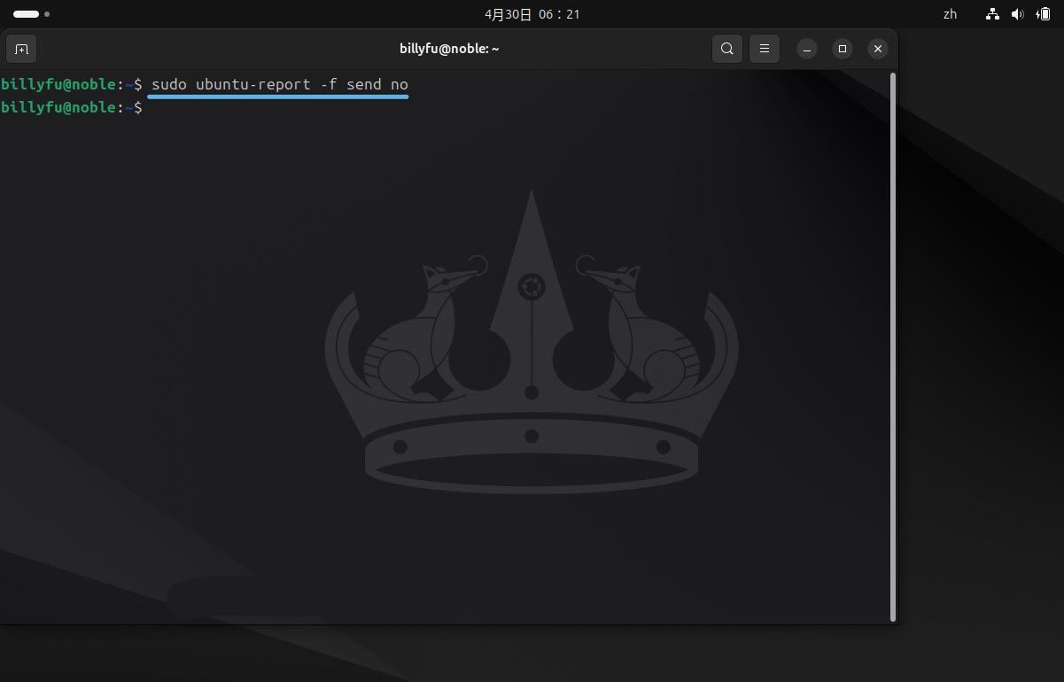
Task: Click the word ubuntu-report in the command
Action: [x=252, y=84]
